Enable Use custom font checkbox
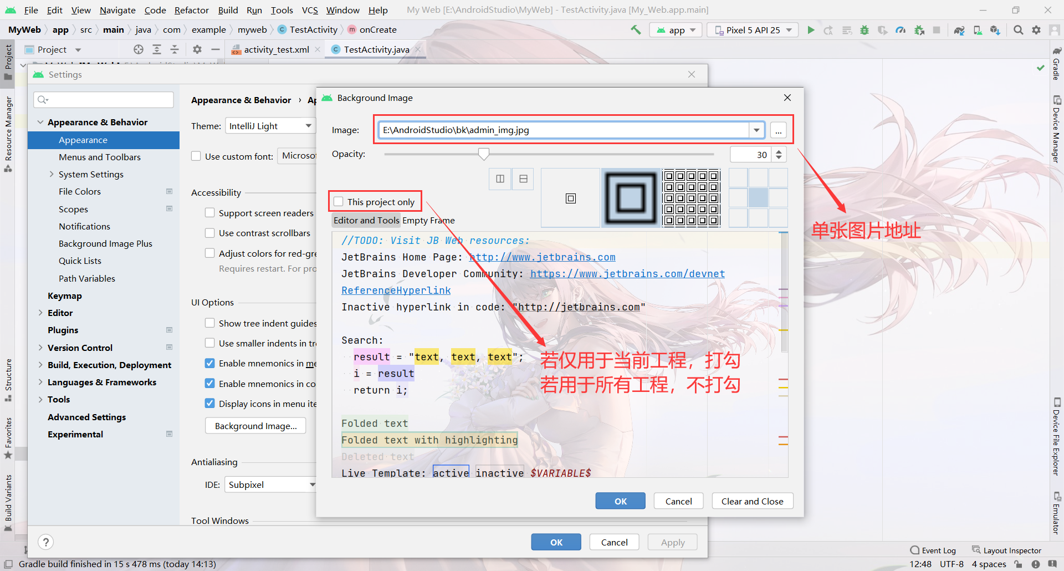This screenshot has width=1064, height=571. pyautogui.click(x=196, y=156)
